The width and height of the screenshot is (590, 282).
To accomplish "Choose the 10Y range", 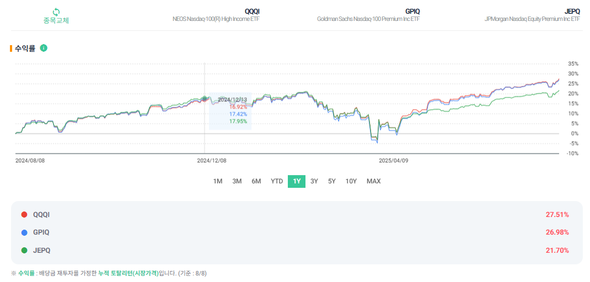I will (x=351, y=181).
